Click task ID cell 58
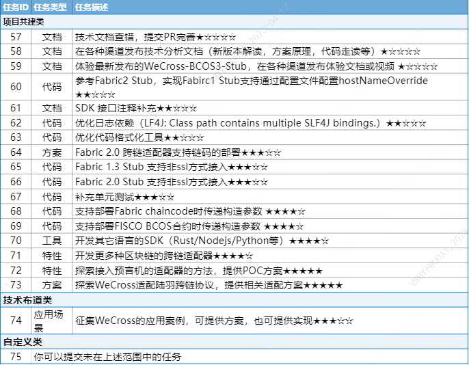 (16, 51)
